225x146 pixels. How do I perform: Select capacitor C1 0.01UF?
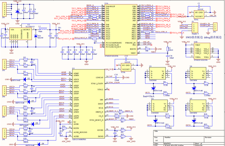(x=199, y=6)
